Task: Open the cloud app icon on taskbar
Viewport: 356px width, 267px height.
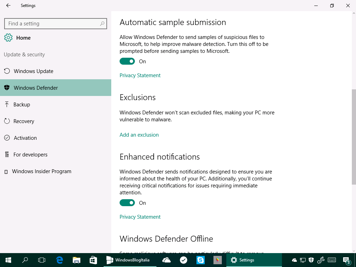Action: point(167,260)
